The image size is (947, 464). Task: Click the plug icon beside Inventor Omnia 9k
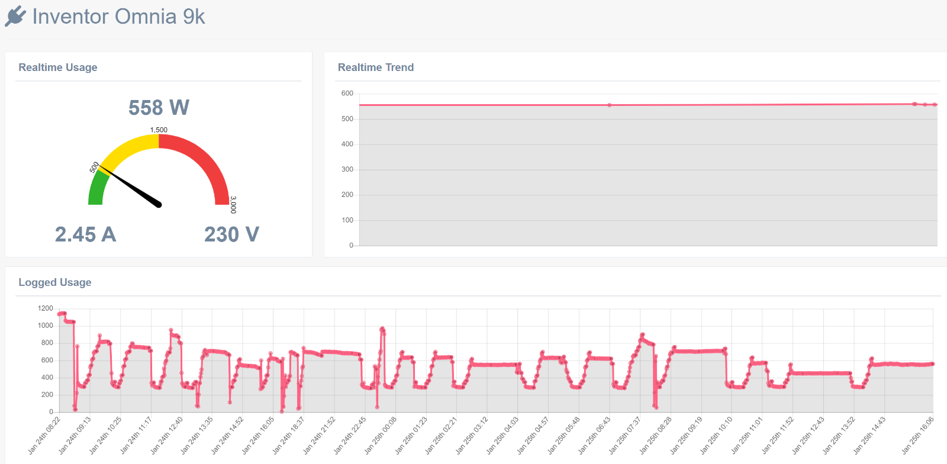point(16,17)
